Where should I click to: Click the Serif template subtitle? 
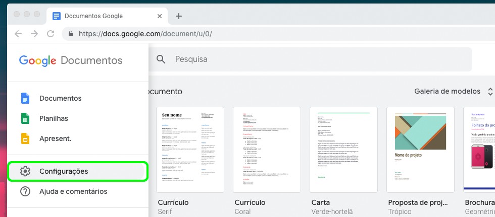tap(165, 211)
